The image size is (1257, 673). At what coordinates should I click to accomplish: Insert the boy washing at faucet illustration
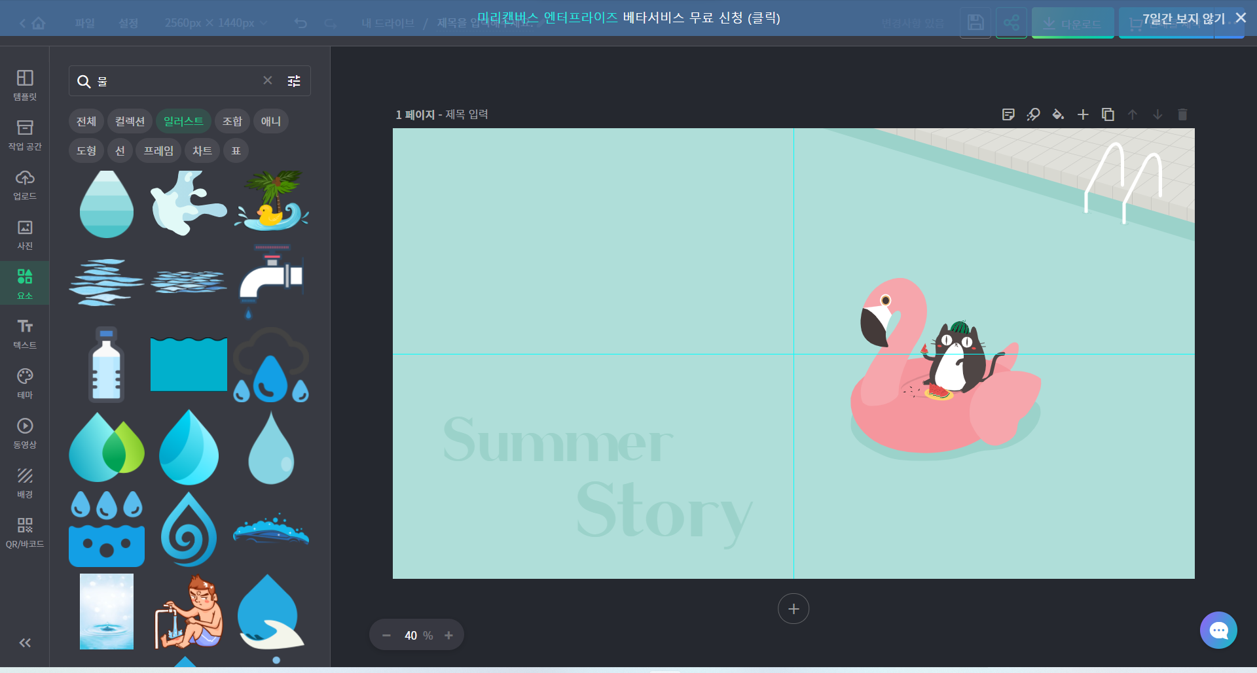click(189, 612)
